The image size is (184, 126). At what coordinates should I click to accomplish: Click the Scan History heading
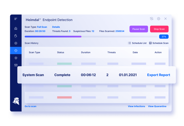point(32,43)
